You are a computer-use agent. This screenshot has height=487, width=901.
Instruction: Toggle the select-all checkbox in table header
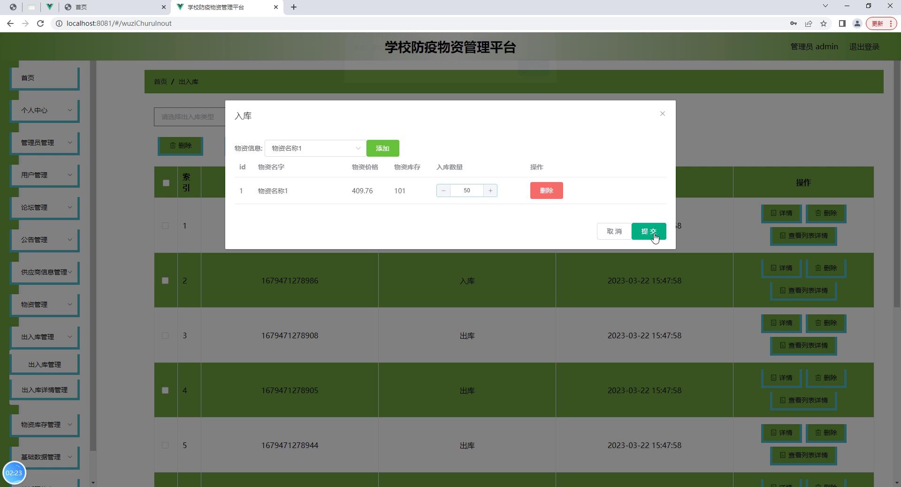pos(166,183)
